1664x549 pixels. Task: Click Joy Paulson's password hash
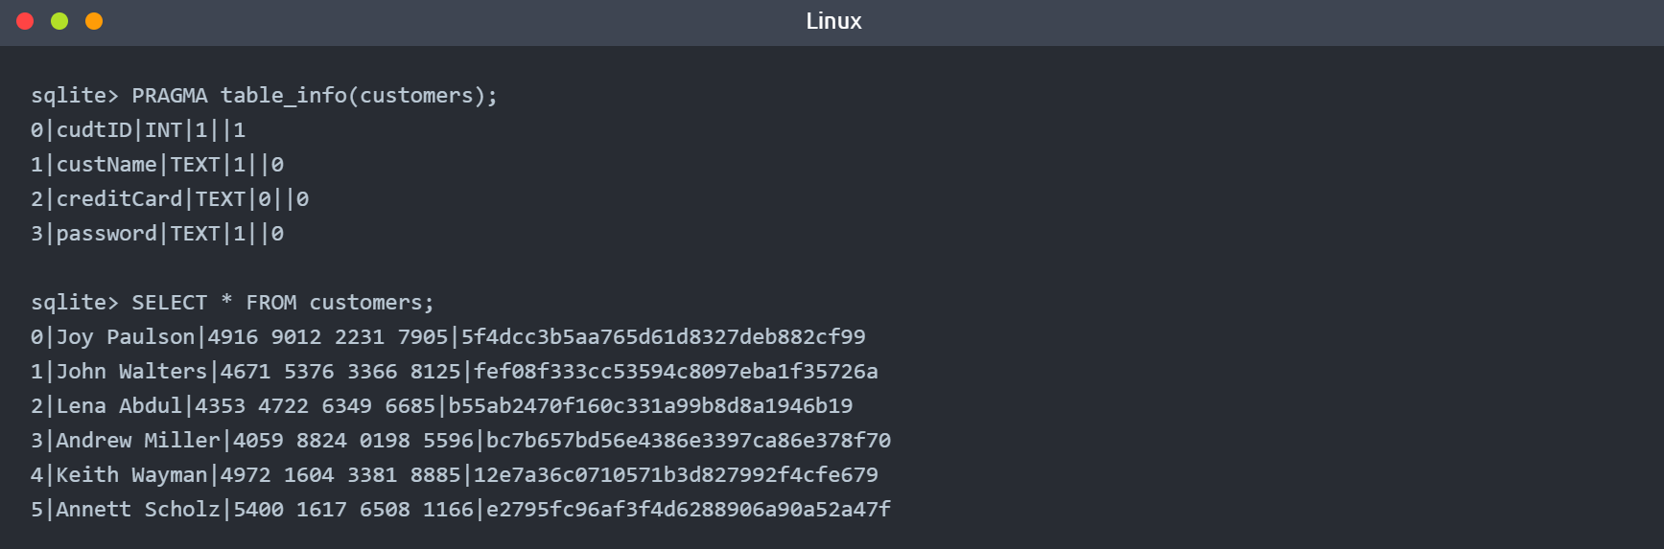click(x=663, y=337)
